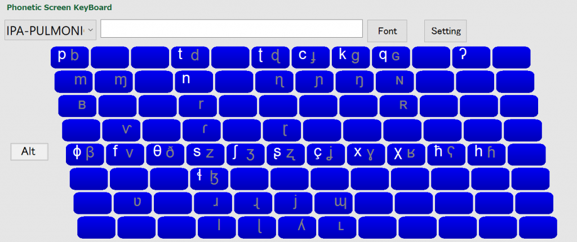Viewport: 577px width, 242px height.
Task: Tap the uvular nasal 'ɴ' key
Action: point(394,82)
